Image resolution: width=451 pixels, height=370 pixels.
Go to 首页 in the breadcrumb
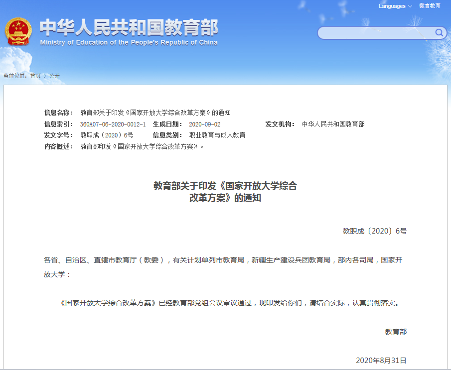point(35,76)
